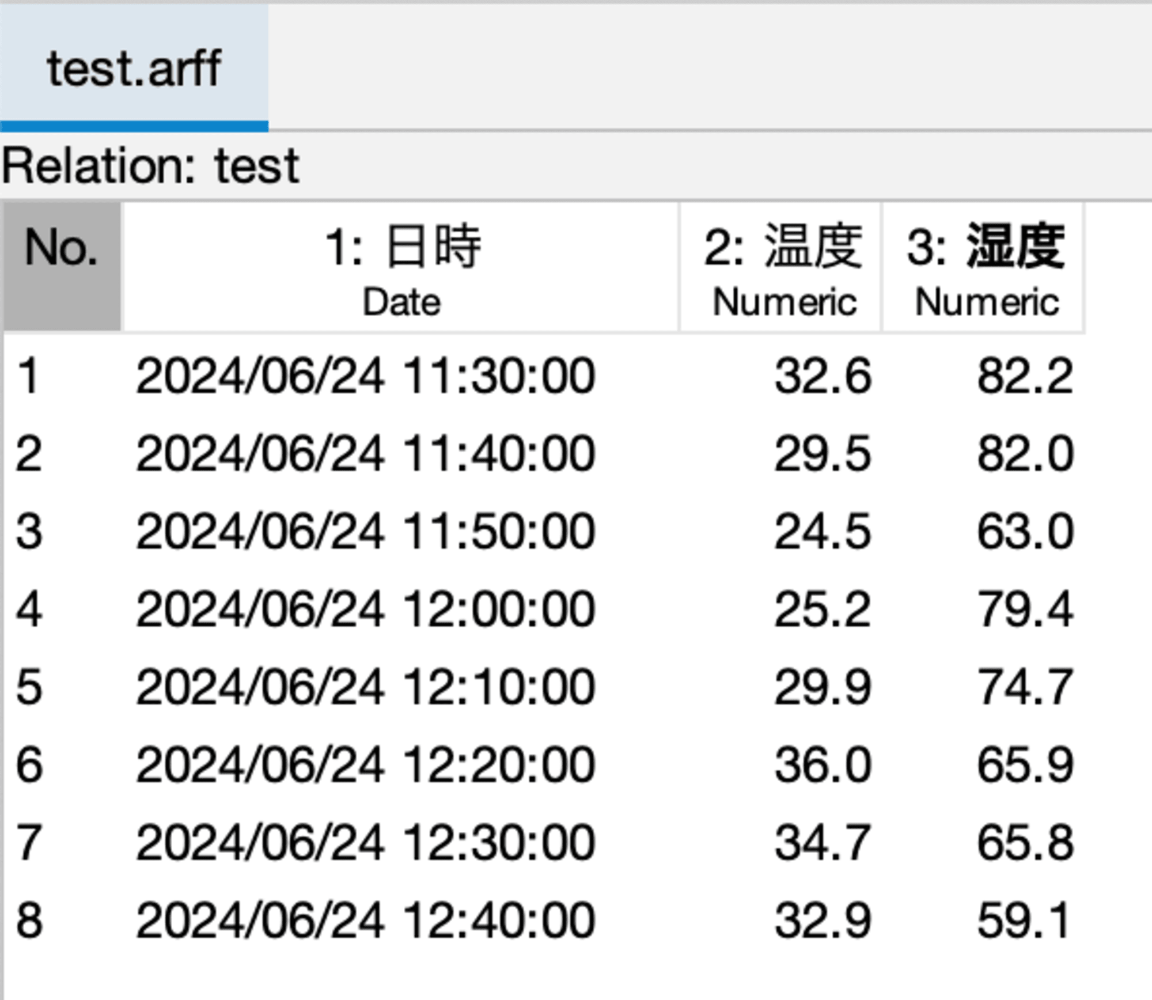Select humidity value 65.8

click(984, 842)
